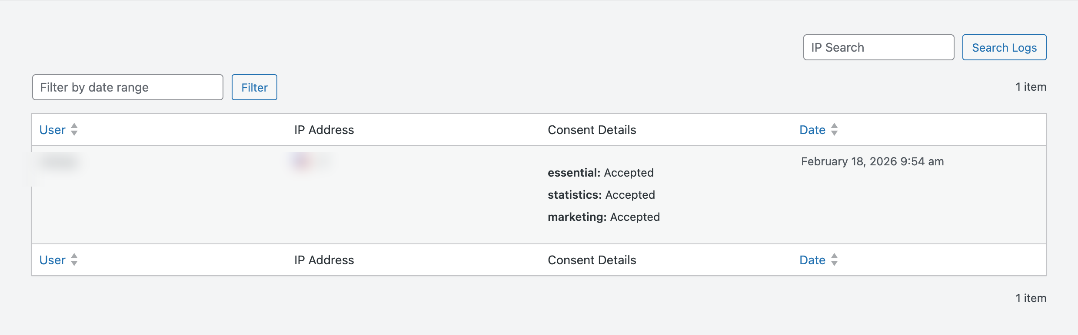
Task: Click the Filter by date range field
Action: pos(127,87)
